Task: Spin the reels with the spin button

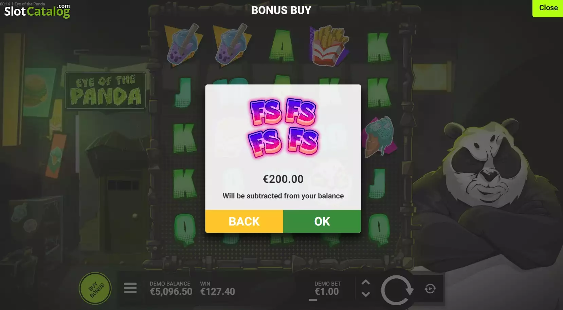Action: click(x=397, y=290)
